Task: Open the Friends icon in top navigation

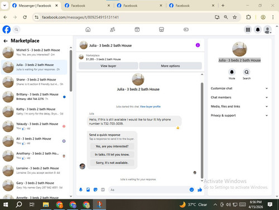Action: pos(113,30)
